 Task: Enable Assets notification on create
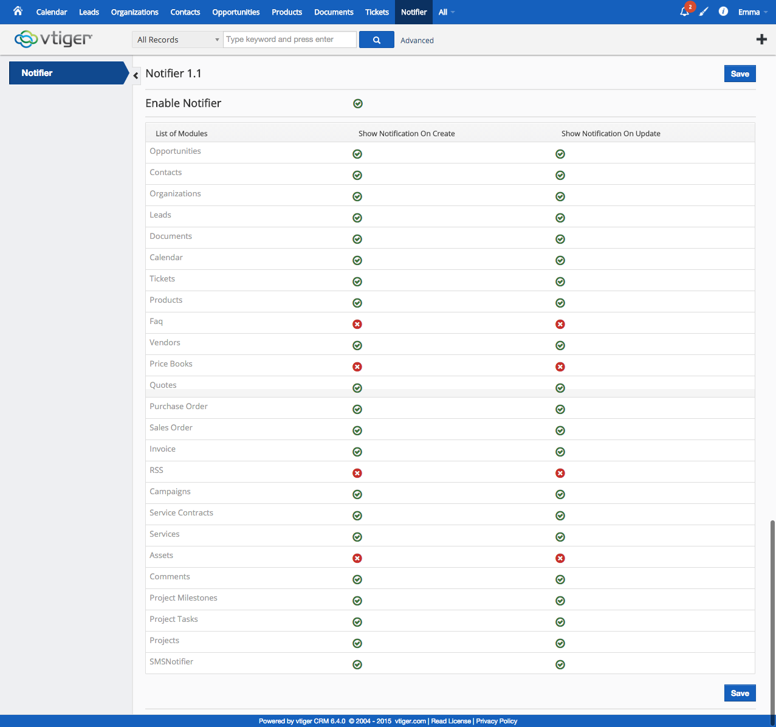click(x=357, y=559)
